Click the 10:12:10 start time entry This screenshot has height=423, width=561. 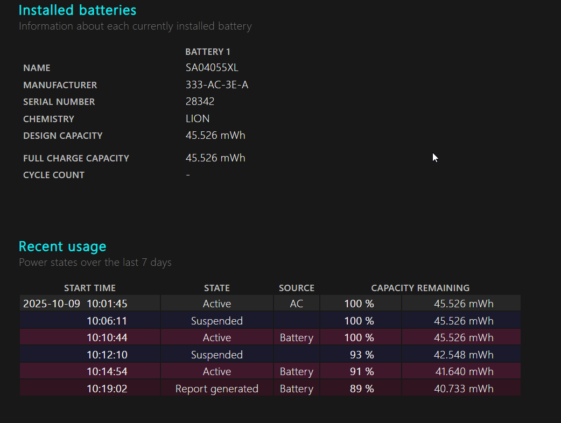click(107, 355)
